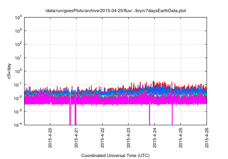228x159 pixels.
Task: Click the cSv/day axis title
Action: tap(9, 71)
